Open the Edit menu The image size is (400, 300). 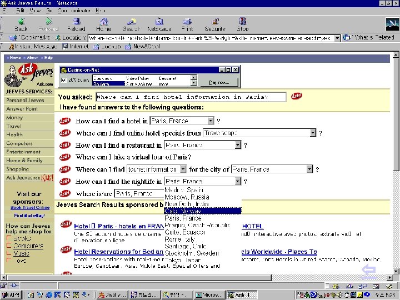click(x=20, y=11)
